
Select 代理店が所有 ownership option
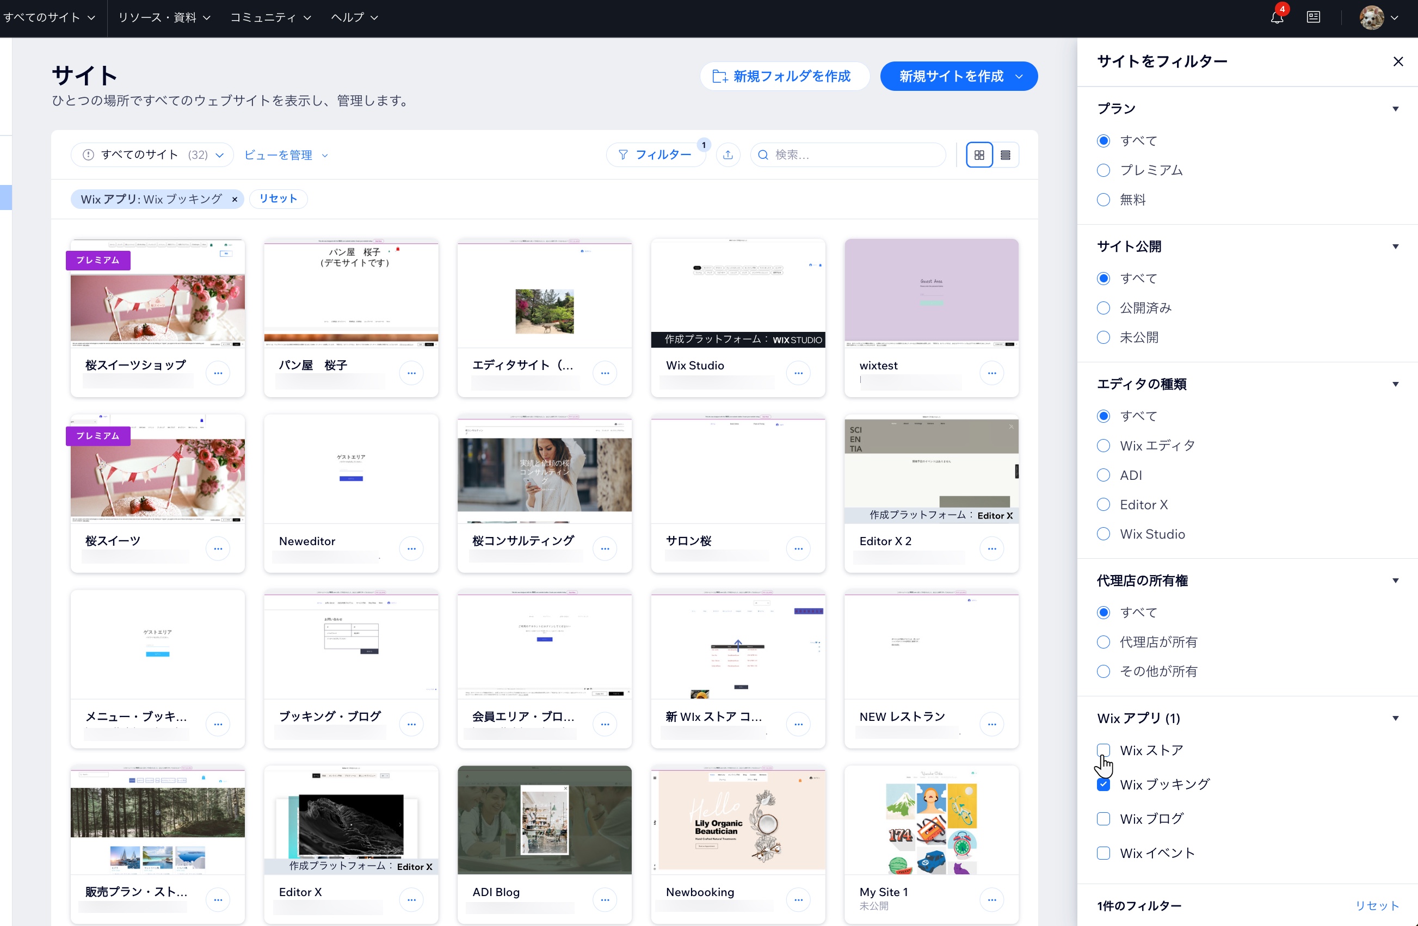click(1103, 642)
